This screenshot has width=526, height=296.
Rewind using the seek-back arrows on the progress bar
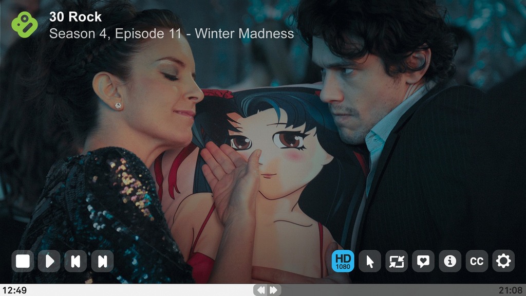click(260, 290)
